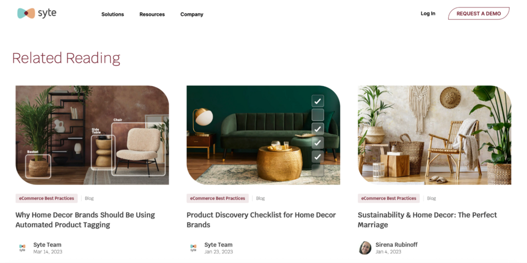
Task: Open the Resources menu
Action: (x=152, y=14)
